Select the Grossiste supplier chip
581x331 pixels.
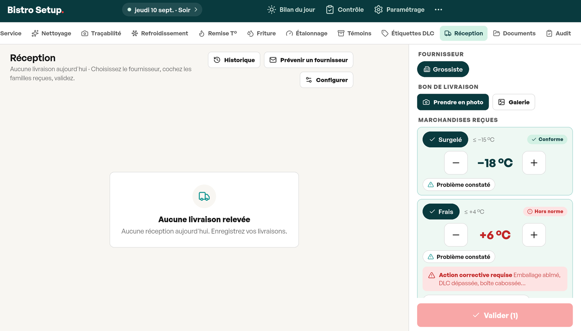point(443,69)
